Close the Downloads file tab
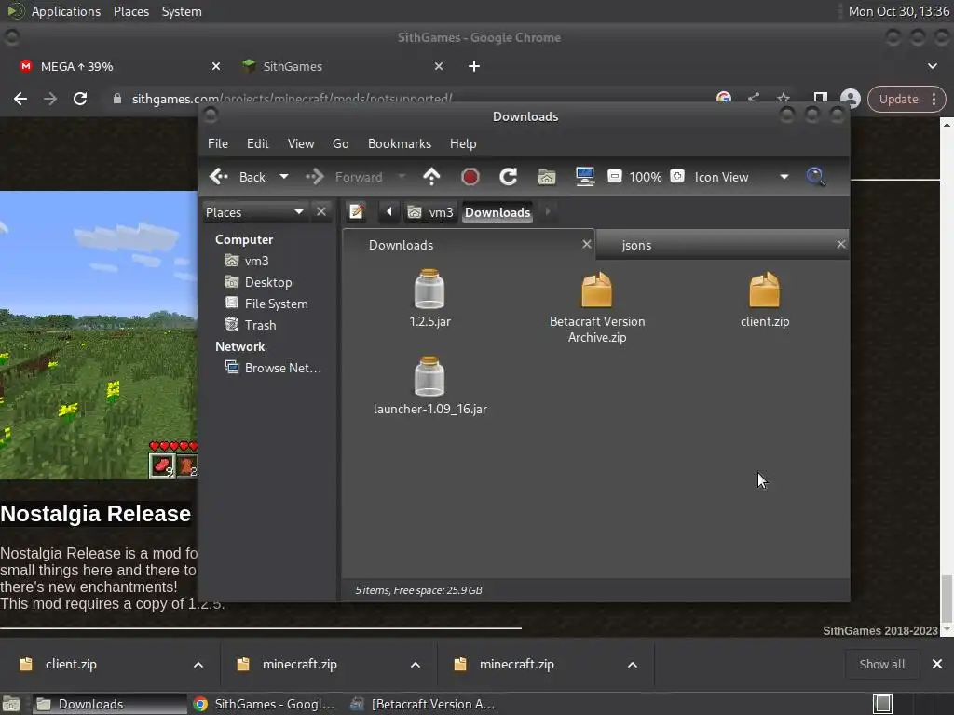954x715 pixels. coord(587,244)
